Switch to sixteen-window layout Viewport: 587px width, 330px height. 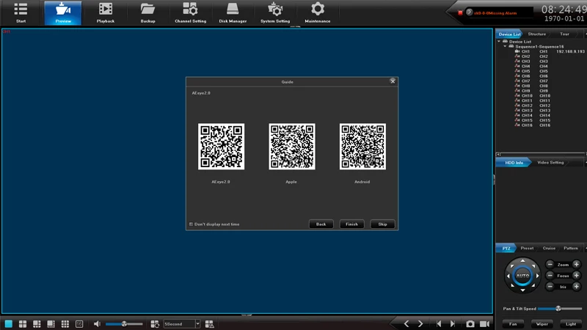(x=79, y=323)
